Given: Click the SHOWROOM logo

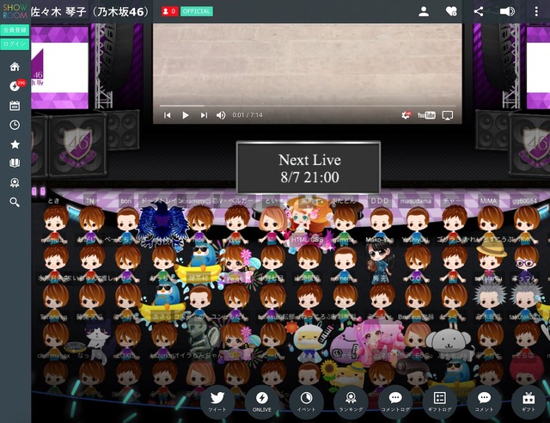Looking at the screenshot, I should tap(15, 11).
